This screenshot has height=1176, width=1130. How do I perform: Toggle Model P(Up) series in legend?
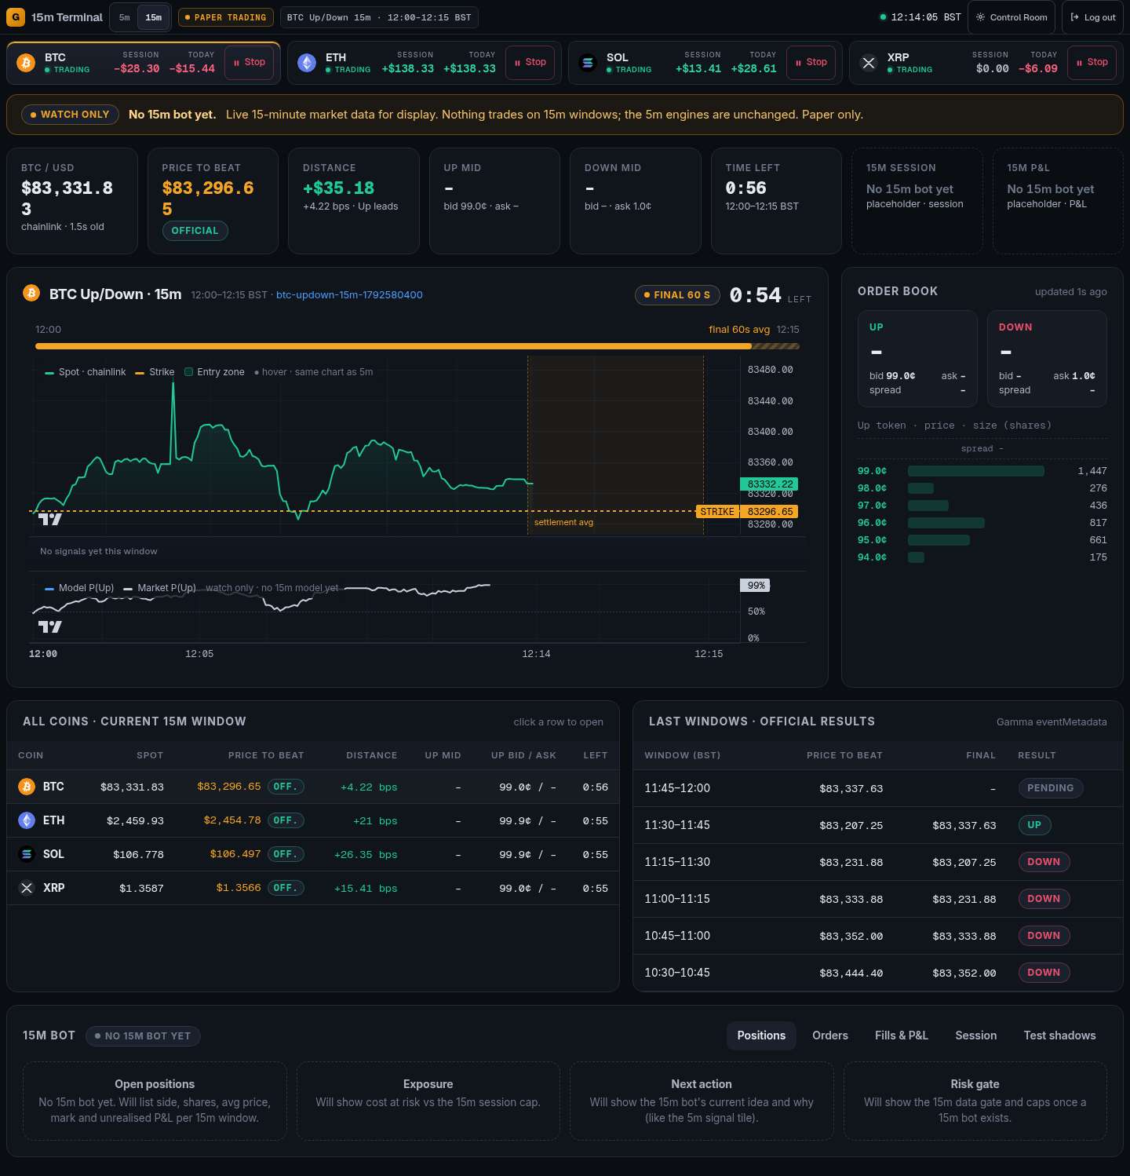tap(79, 588)
